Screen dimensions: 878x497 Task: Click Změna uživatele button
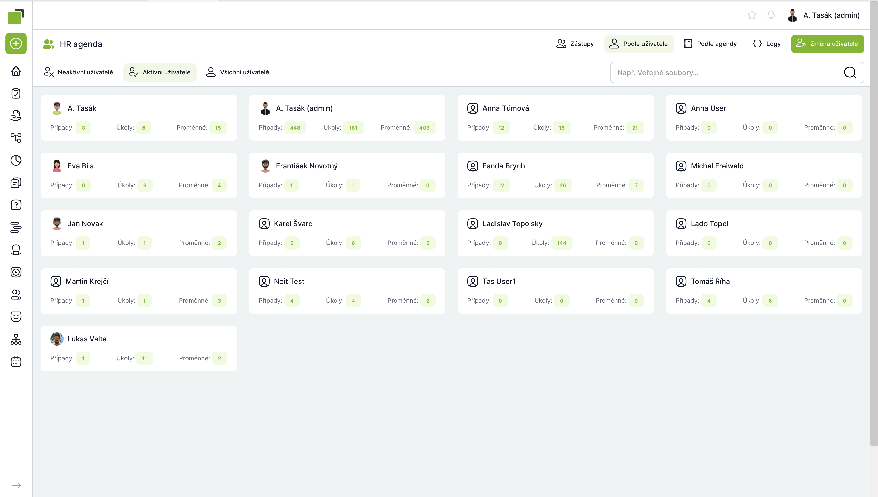[x=827, y=44]
